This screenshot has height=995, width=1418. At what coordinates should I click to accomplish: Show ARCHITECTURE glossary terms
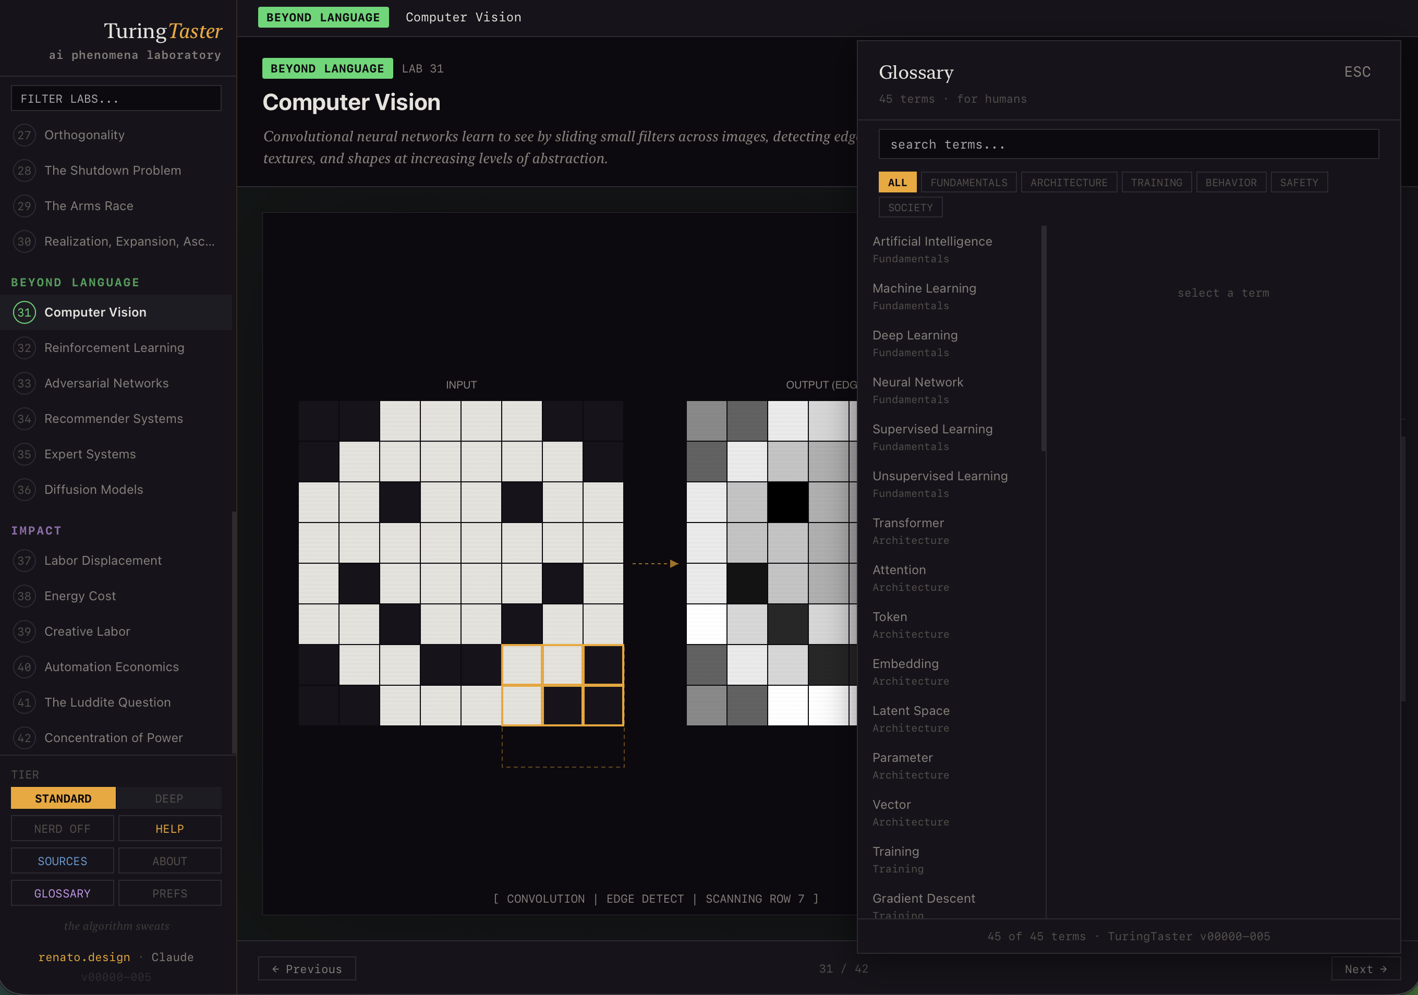click(x=1069, y=183)
